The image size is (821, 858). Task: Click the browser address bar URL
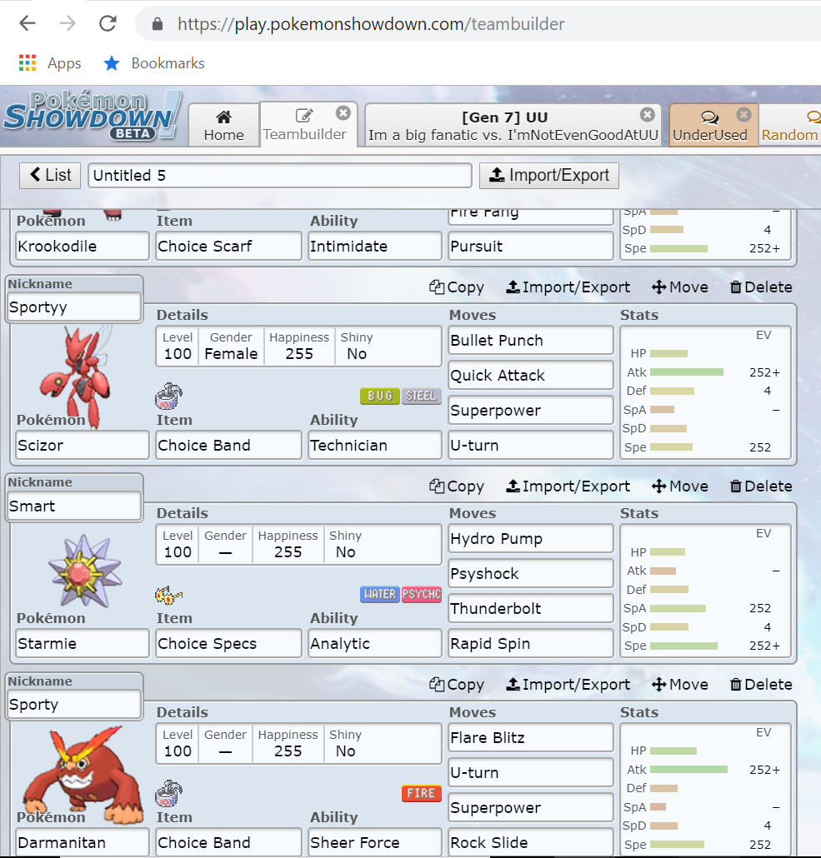[x=371, y=24]
